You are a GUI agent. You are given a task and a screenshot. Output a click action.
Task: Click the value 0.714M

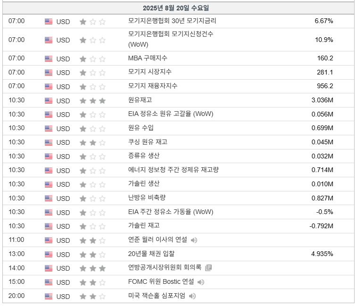(x=323, y=170)
